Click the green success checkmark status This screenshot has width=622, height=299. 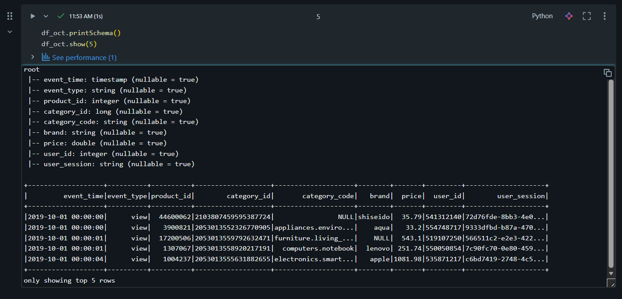pos(61,16)
